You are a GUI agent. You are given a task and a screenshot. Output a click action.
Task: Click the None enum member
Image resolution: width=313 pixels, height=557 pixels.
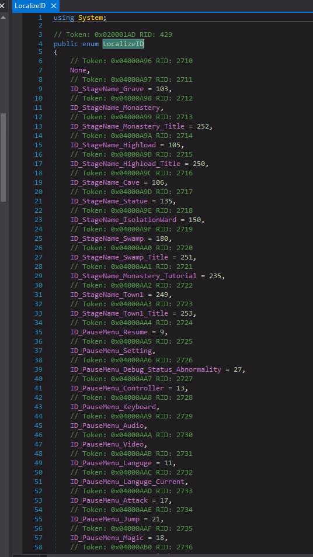78,70
